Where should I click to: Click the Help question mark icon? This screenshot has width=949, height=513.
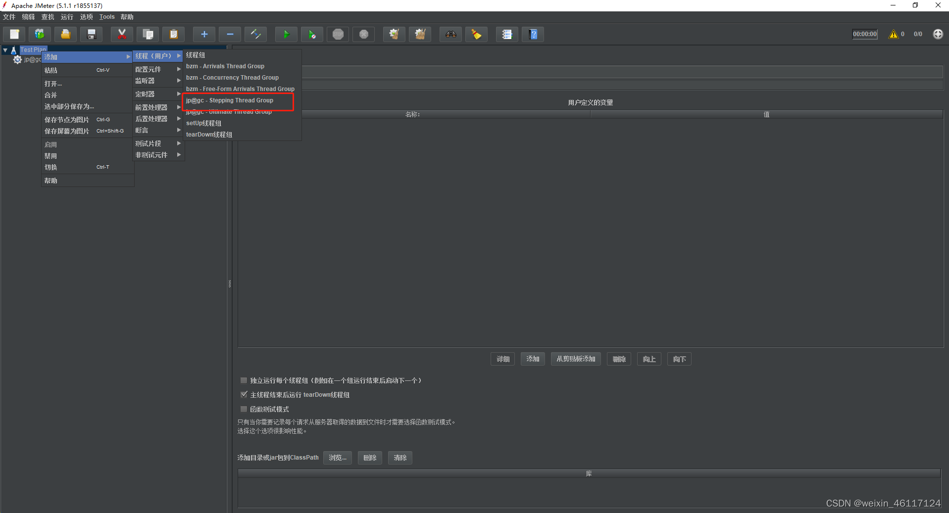(x=533, y=34)
